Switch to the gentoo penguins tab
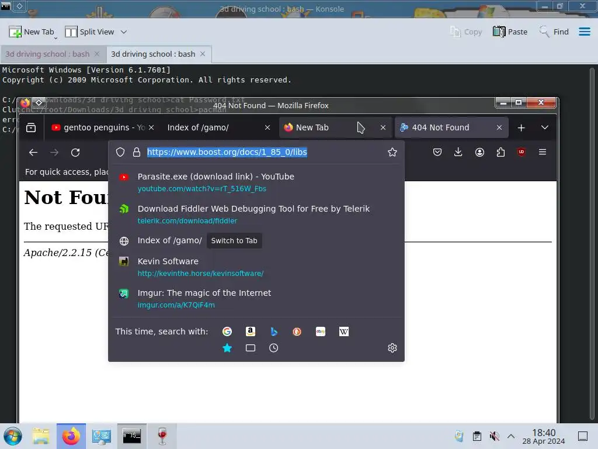 pos(98,127)
